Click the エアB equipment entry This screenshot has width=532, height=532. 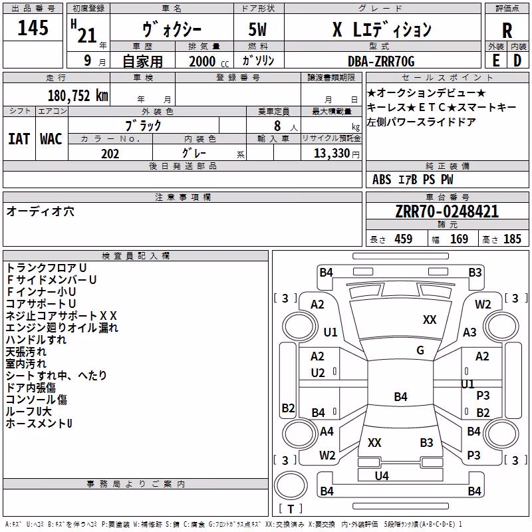pyautogui.click(x=408, y=180)
